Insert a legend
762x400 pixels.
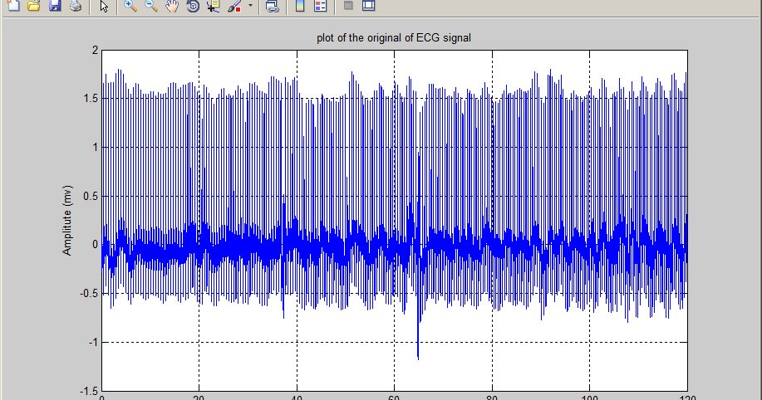coord(320,5)
